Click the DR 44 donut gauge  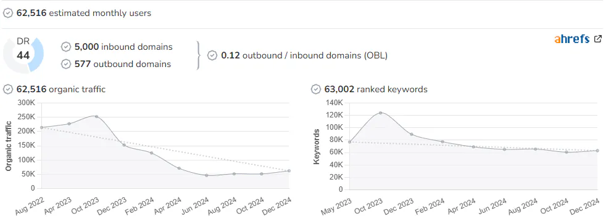point(23,55)
